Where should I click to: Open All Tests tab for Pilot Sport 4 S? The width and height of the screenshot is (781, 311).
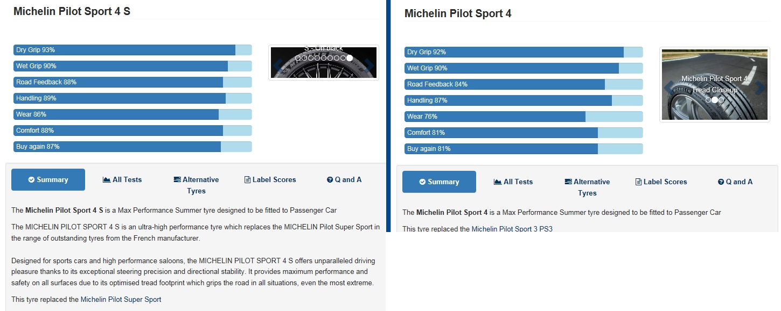(x=122, y=180)
